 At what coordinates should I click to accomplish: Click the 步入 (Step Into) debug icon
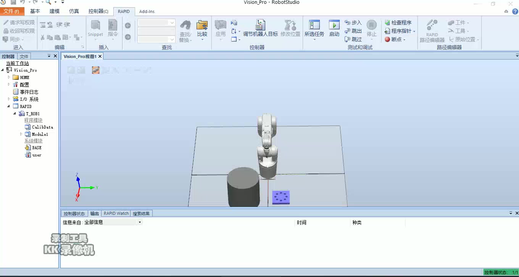[x=347, y=23]
